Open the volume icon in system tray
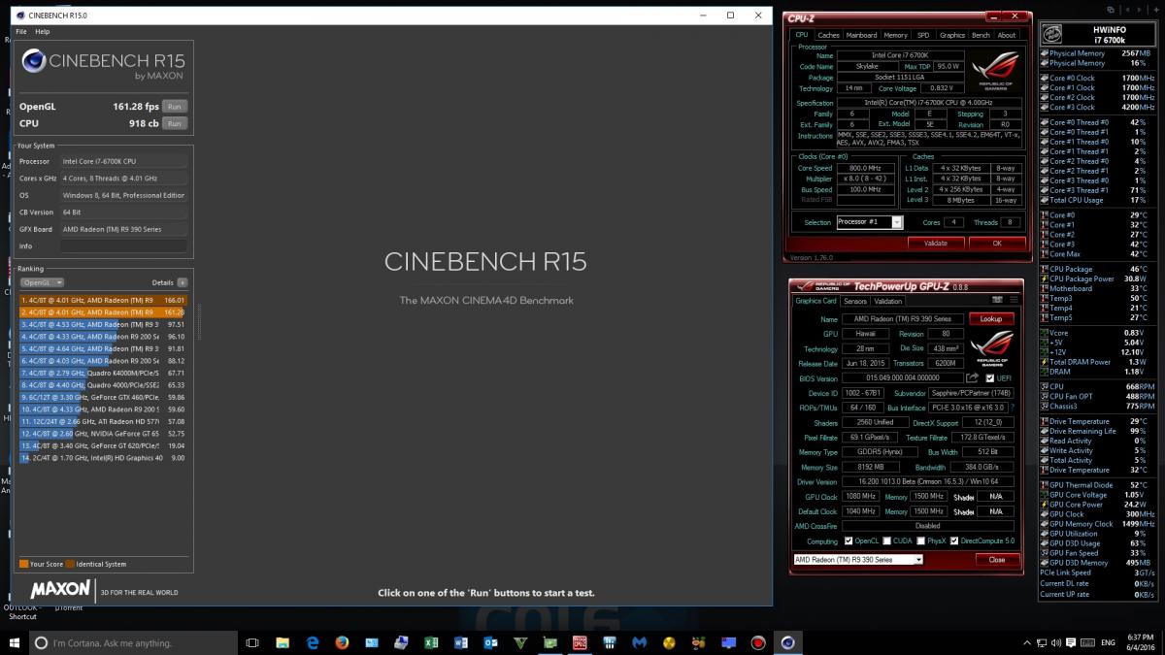1165x655 pixels. [x=1056, y=642]
